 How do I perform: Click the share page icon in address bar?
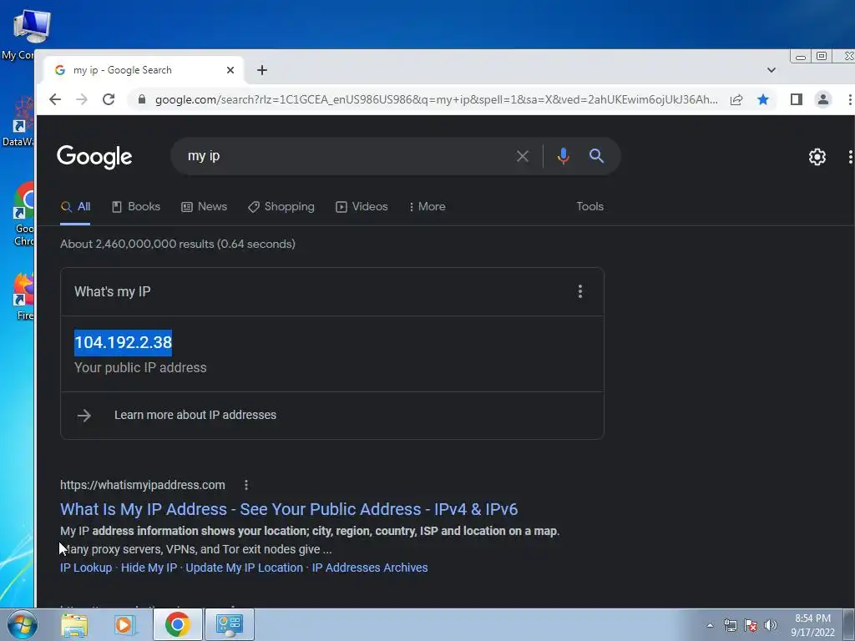coord(736,99)
